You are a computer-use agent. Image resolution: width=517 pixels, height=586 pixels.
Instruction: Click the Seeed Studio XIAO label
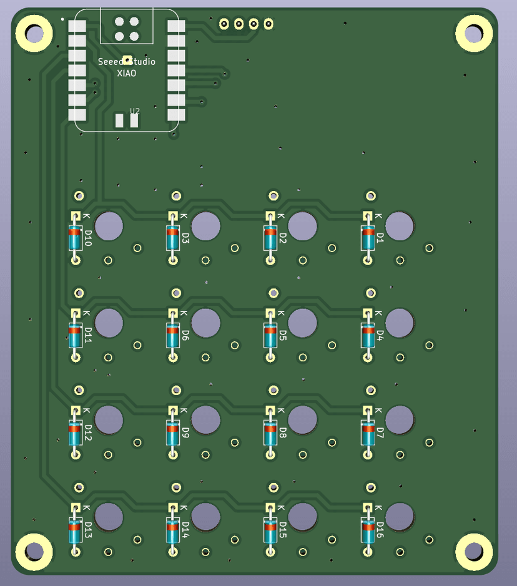pos(127,67)
